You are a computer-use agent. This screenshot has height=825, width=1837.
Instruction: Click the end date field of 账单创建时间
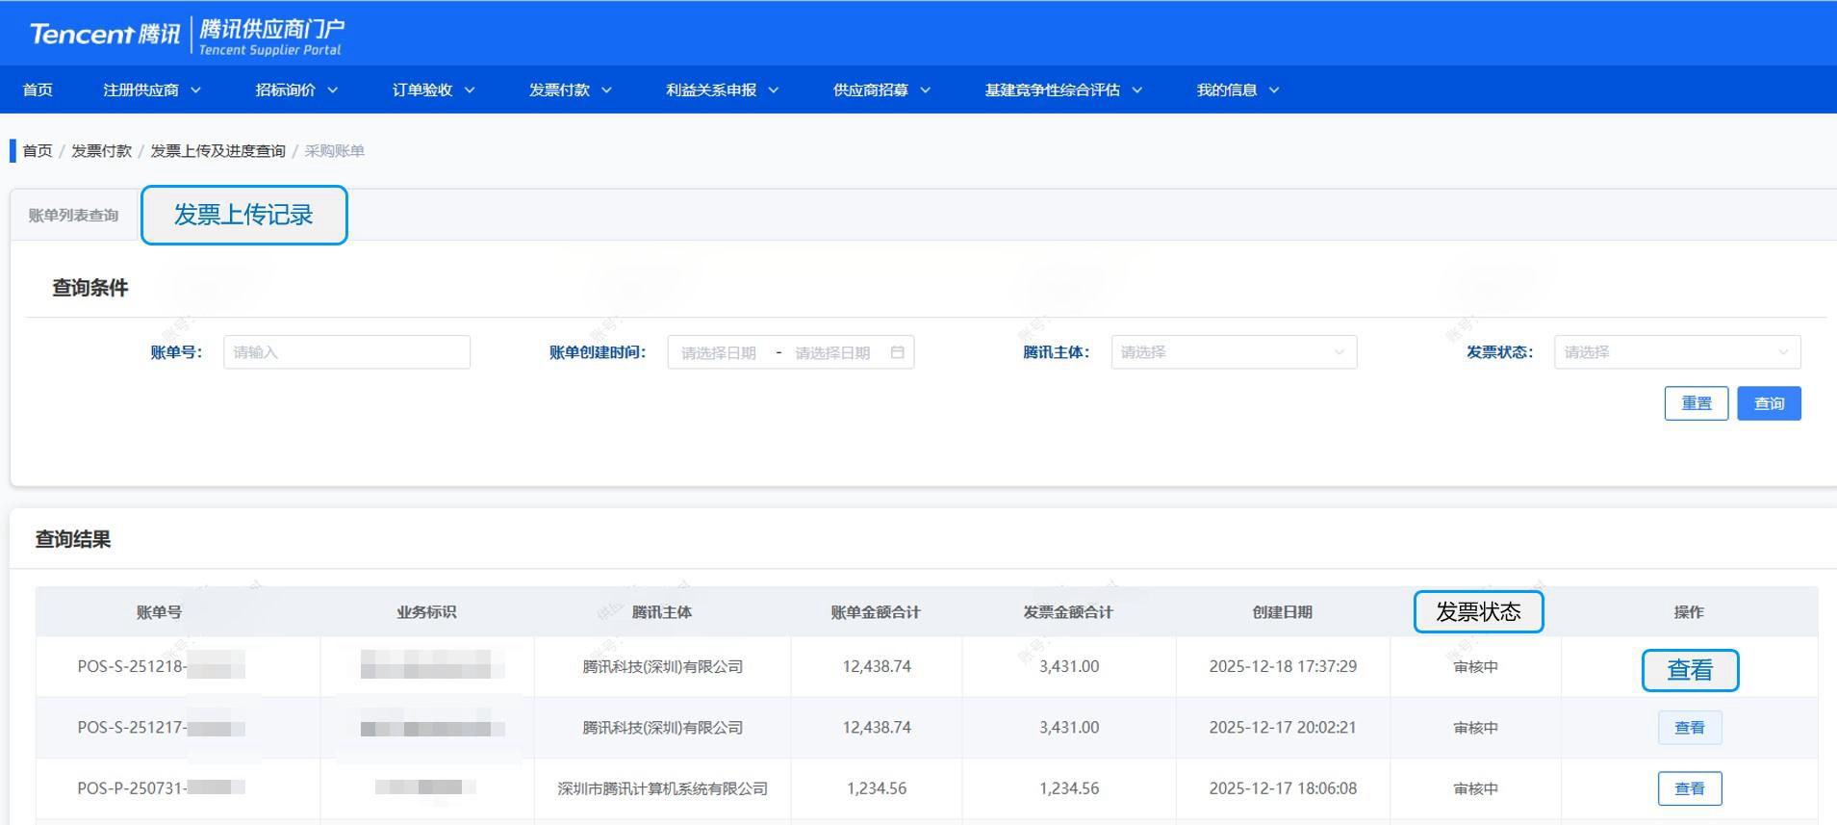tap(832, 352)
